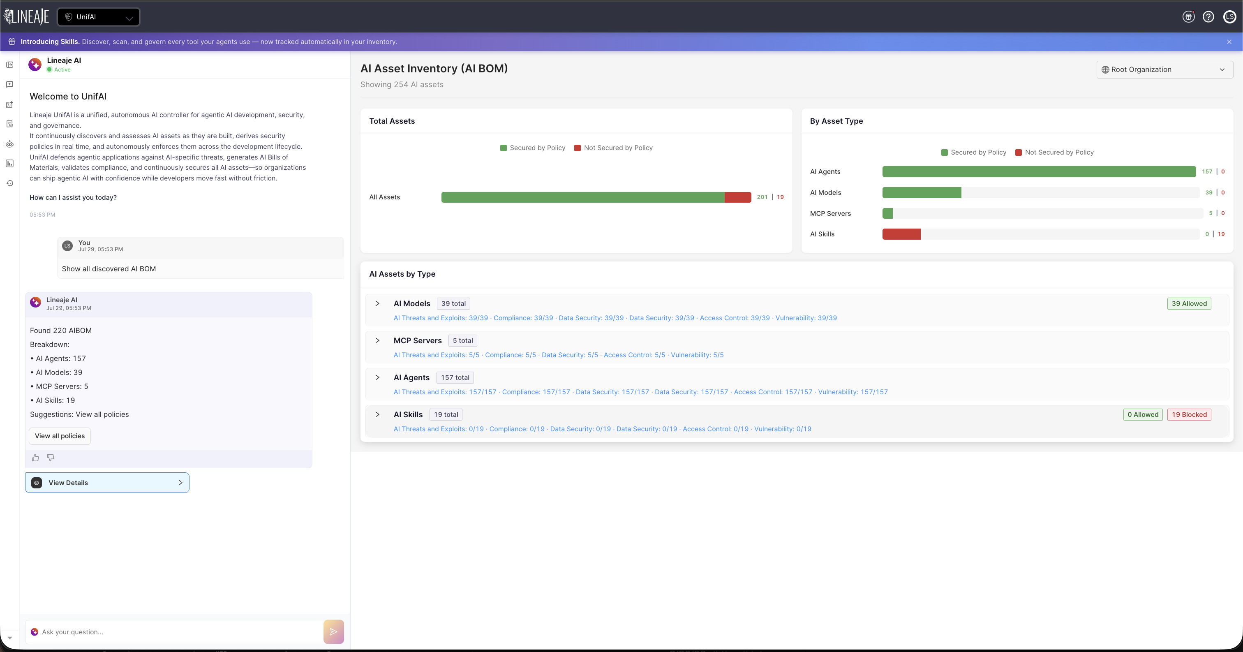Give thumbs down to Lineaje AI response
This screenshot has width=1243, height=652.
pos(51,458)
